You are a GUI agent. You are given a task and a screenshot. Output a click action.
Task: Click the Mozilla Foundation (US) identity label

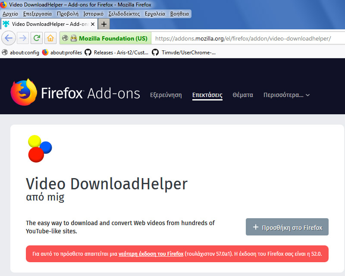pyautogui.click(x=113, y=38)
